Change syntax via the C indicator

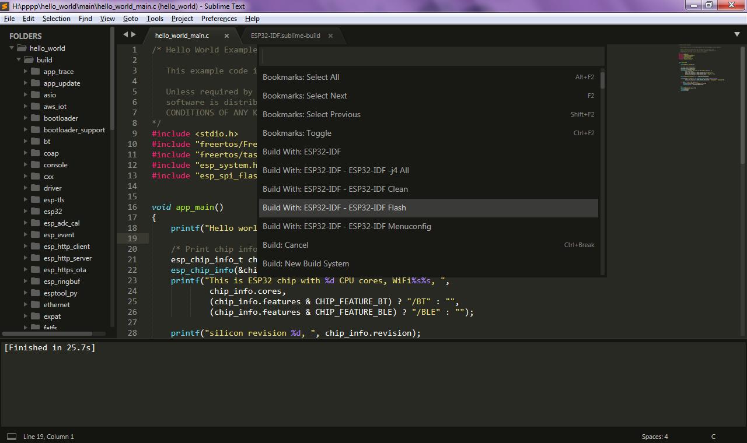[713, 437]
